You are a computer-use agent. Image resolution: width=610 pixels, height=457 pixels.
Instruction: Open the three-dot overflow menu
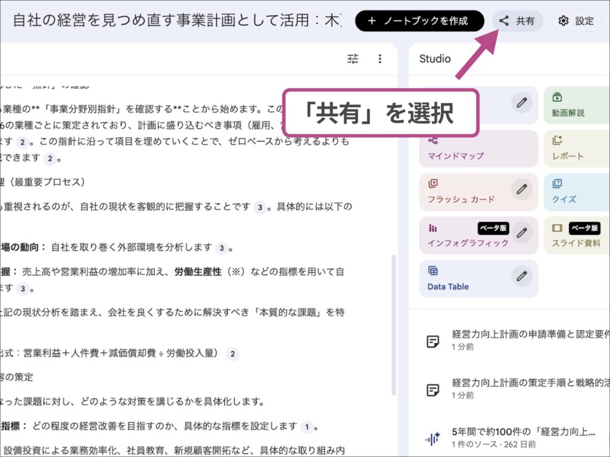pos(380,58)
